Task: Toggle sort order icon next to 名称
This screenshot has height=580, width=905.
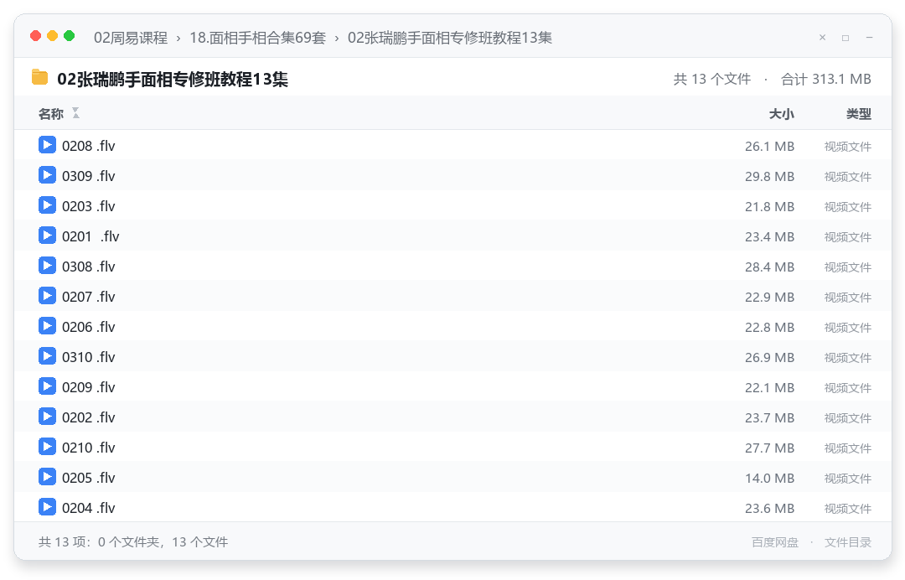Action: coord(75,113)
